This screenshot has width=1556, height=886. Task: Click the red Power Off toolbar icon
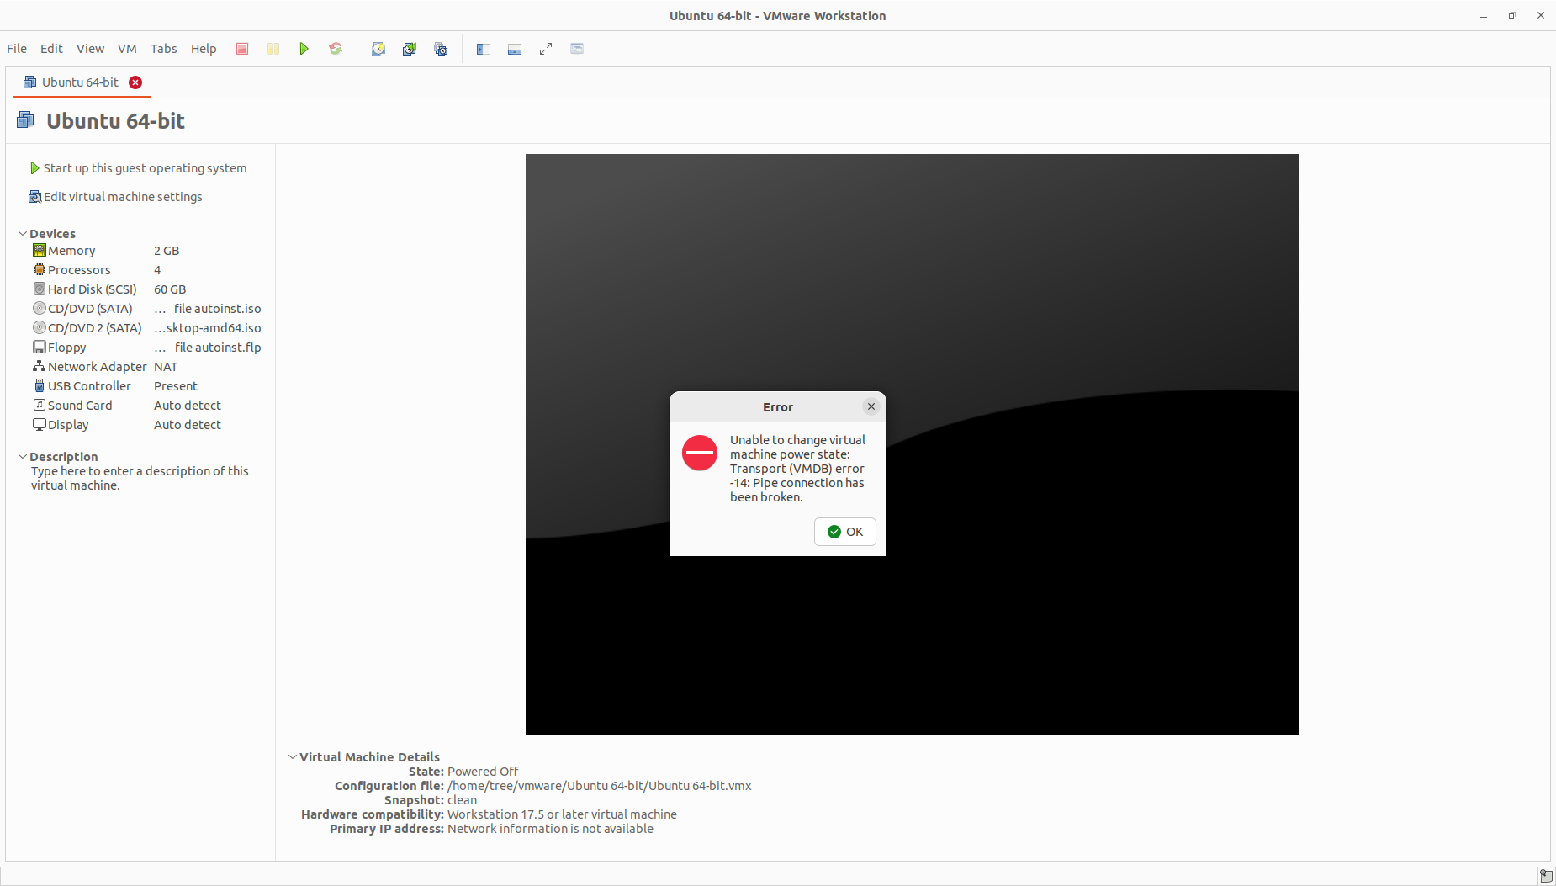[242, 49]
